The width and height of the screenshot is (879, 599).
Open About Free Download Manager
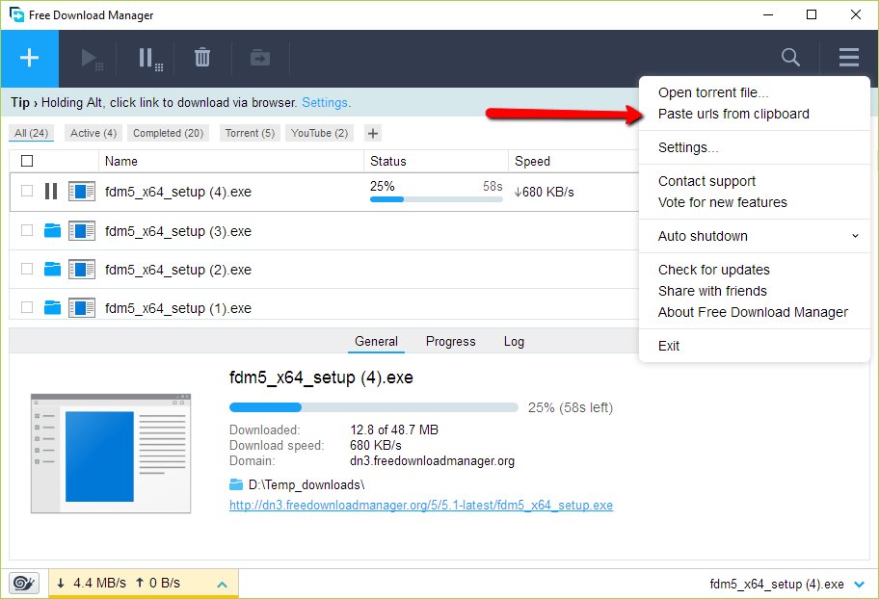753,312
